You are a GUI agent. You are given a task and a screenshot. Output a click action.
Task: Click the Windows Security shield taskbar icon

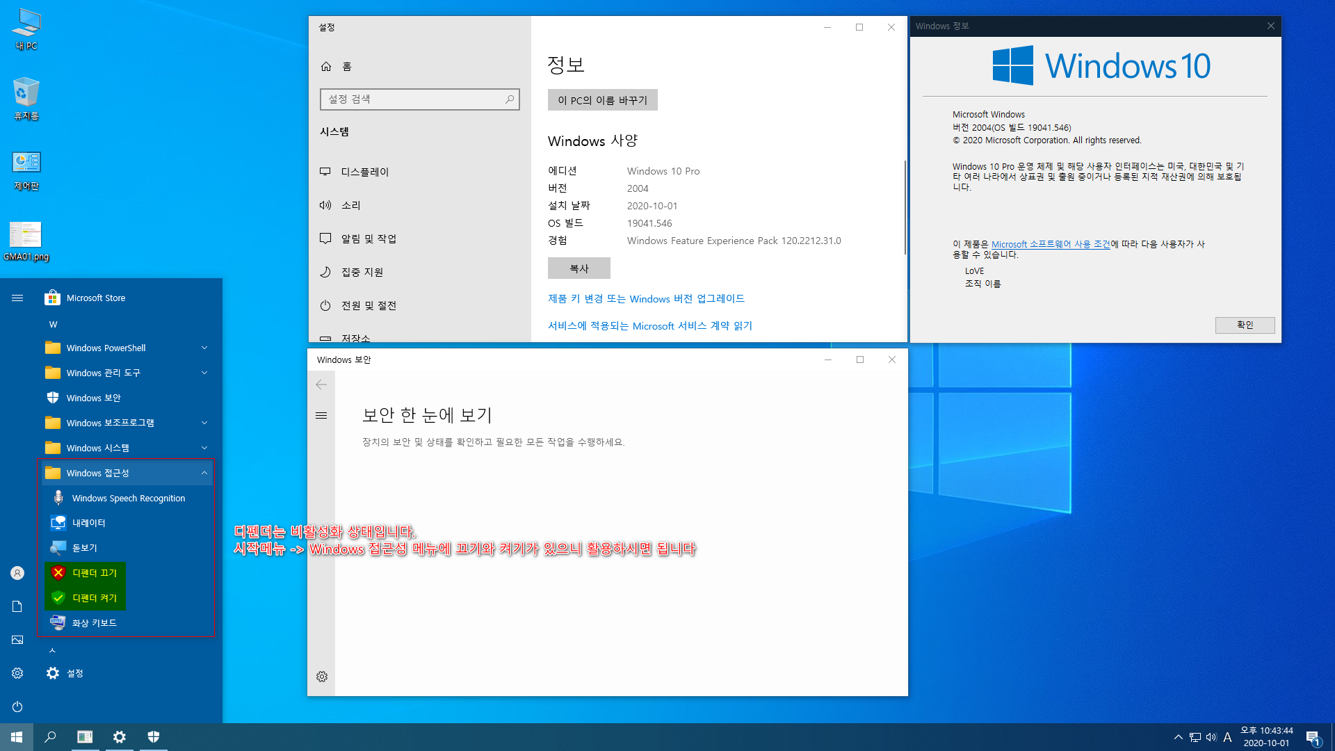154,737
